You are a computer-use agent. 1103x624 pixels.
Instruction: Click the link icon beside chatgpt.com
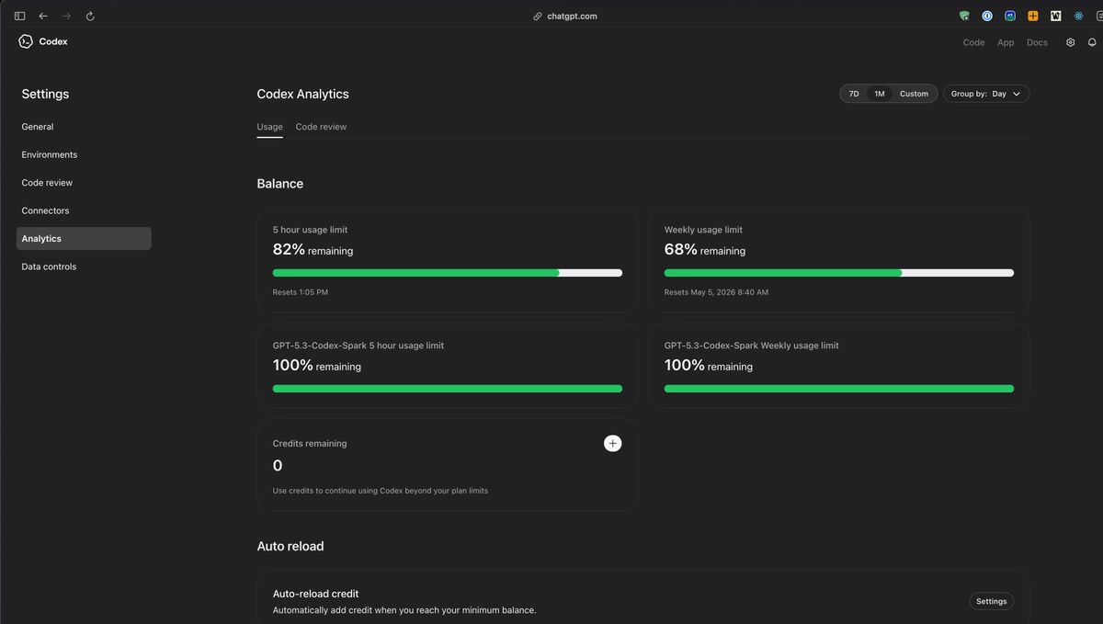pyautogui.click(x=538, y=17)
